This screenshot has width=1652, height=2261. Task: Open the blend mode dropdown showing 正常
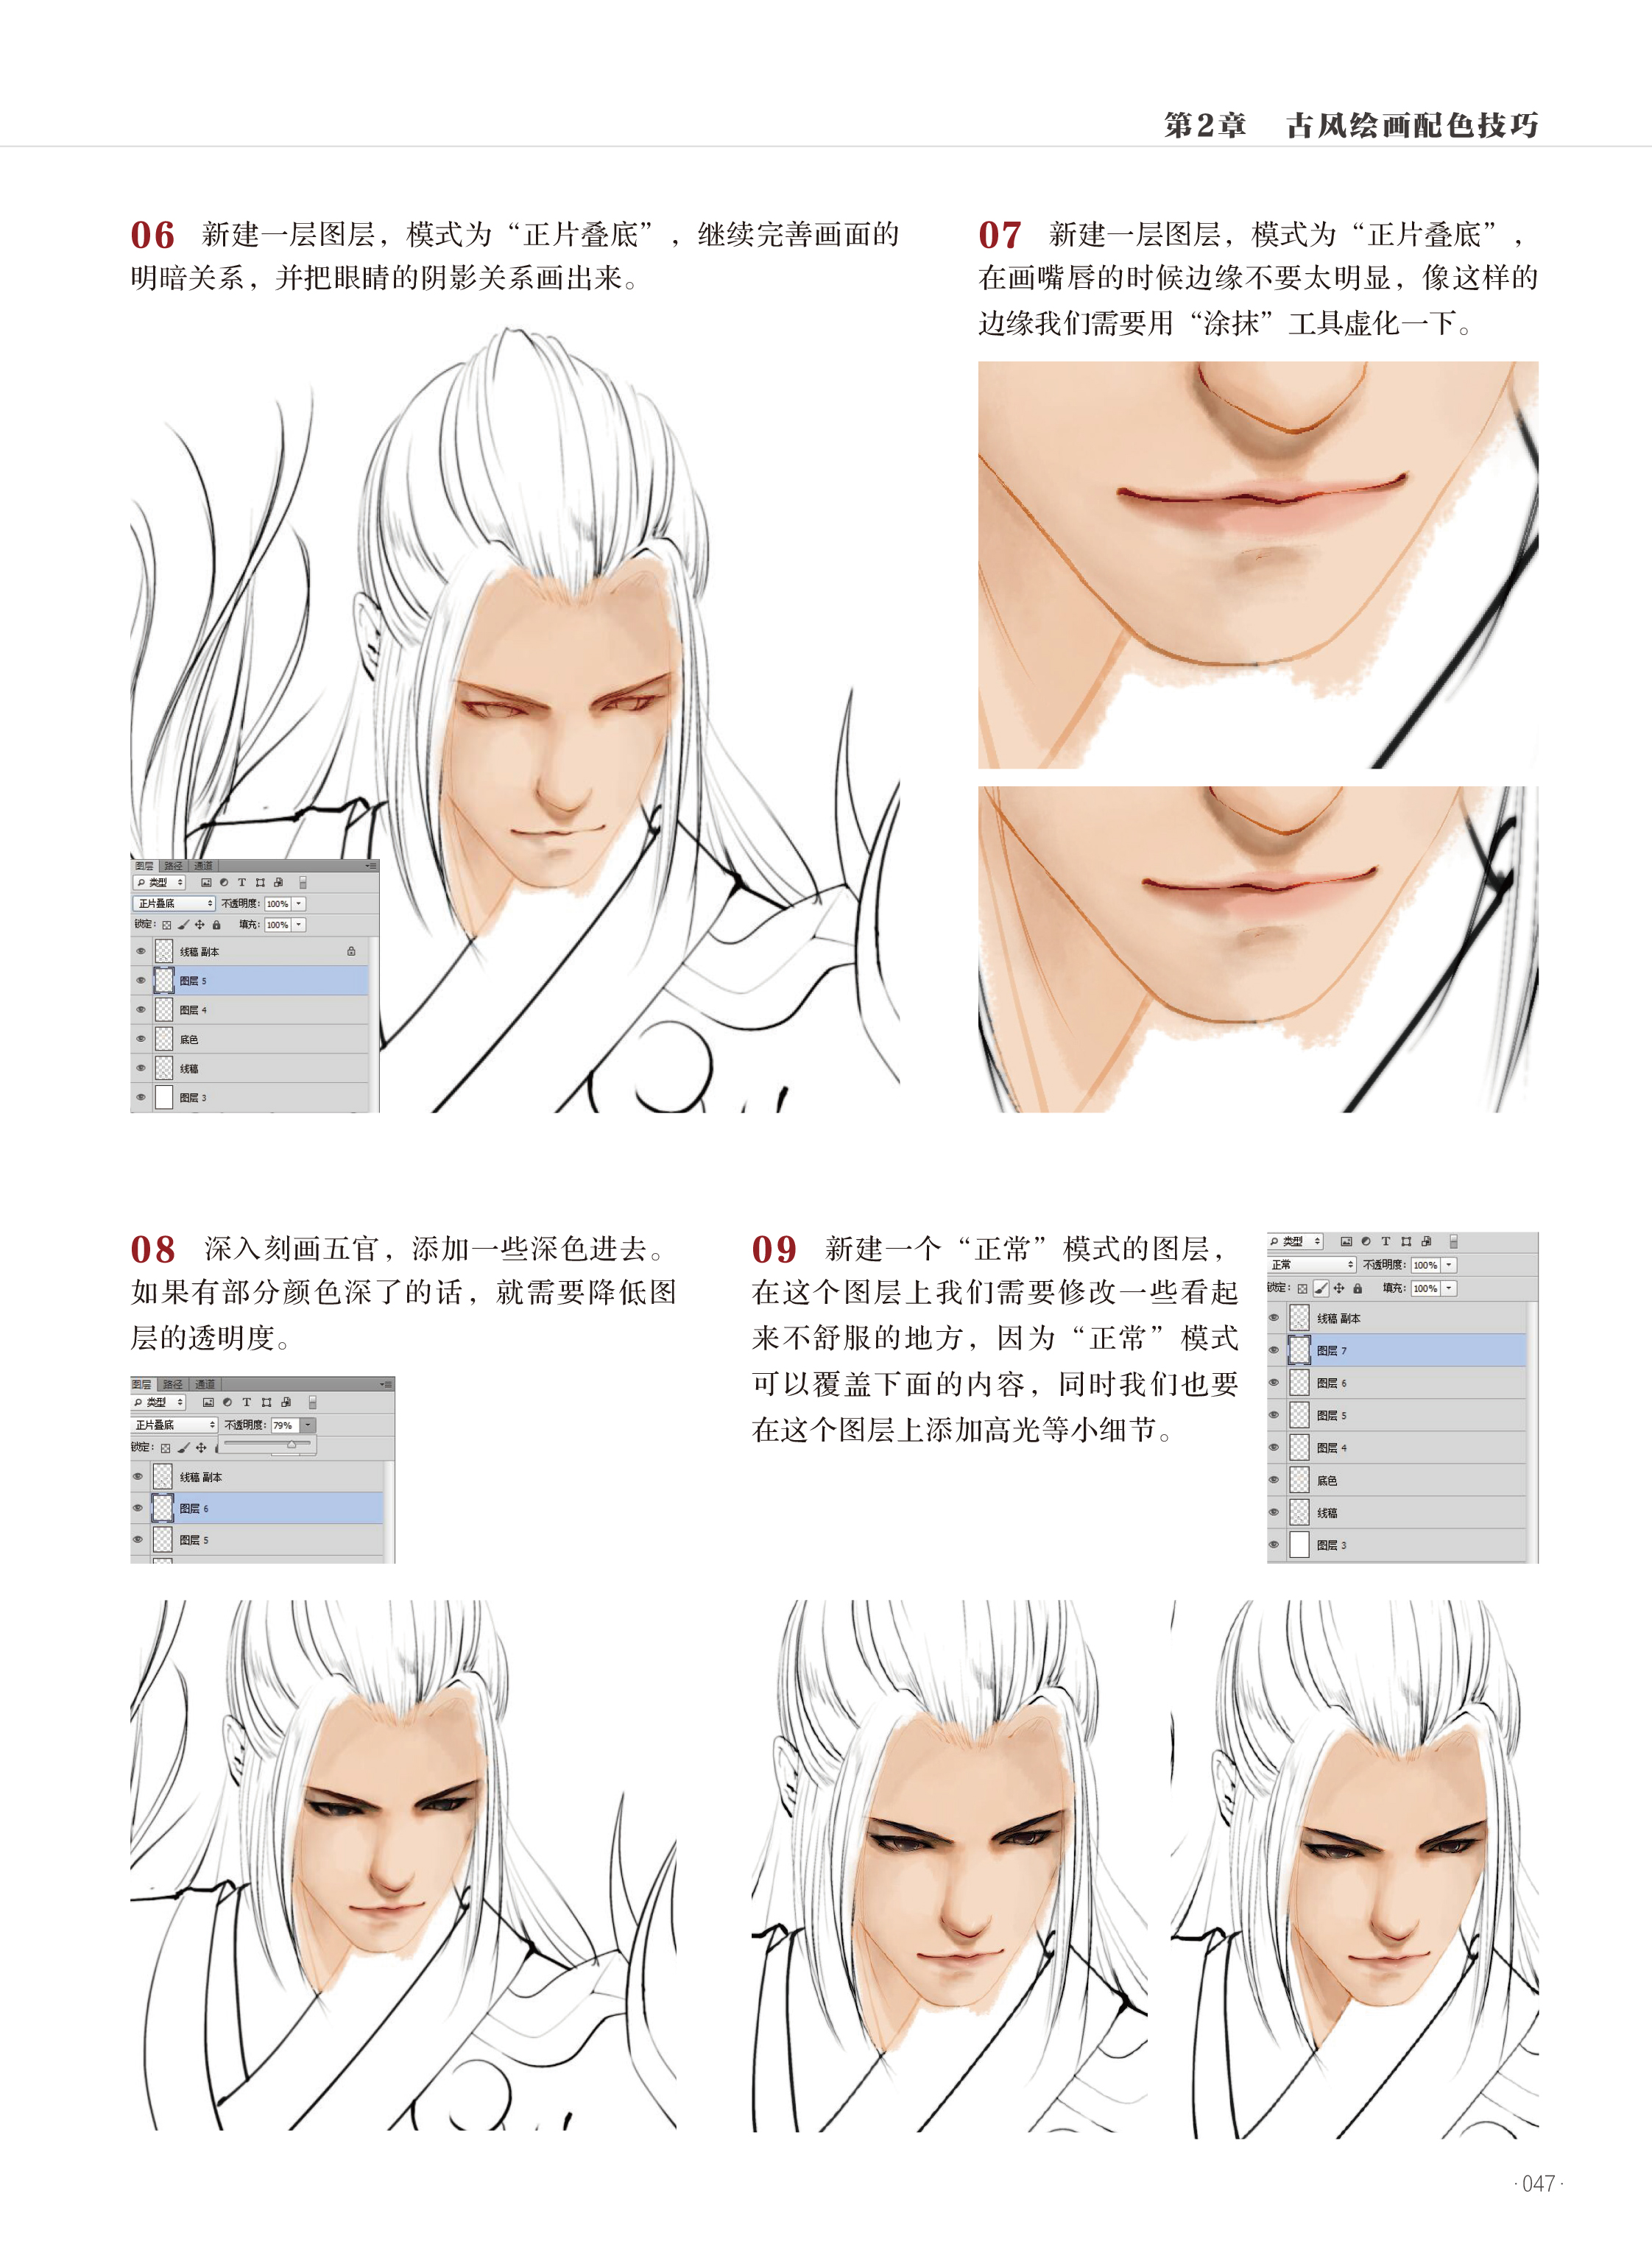click(1312, 1265)
